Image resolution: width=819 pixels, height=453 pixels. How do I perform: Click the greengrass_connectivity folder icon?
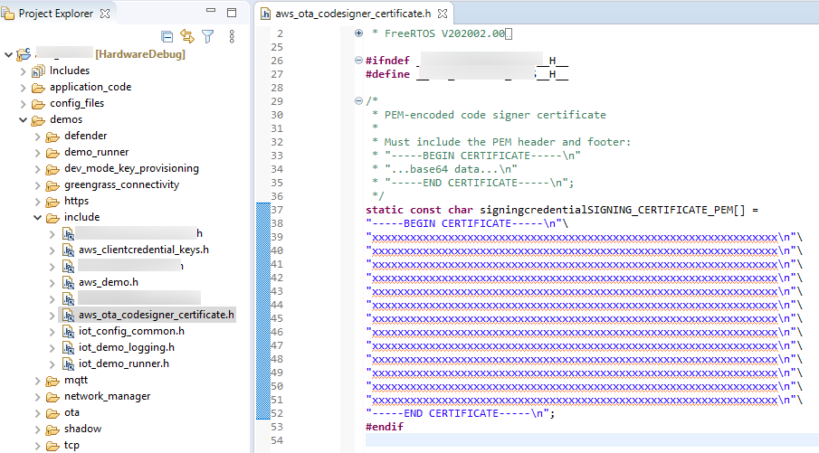(x=52, y=184)
